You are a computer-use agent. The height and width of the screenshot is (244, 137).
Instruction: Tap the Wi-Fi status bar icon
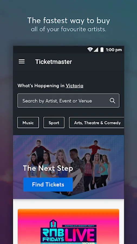(x=90, y=50)
